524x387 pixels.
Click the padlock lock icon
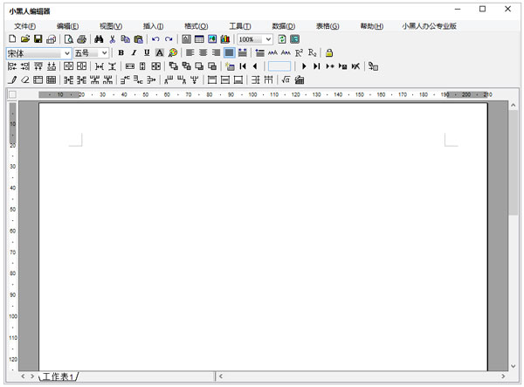(329, 53)
